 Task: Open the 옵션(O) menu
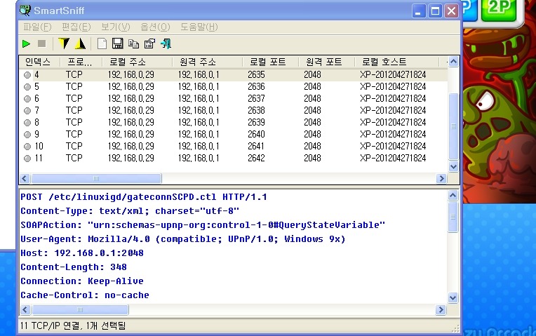[155, 27]
